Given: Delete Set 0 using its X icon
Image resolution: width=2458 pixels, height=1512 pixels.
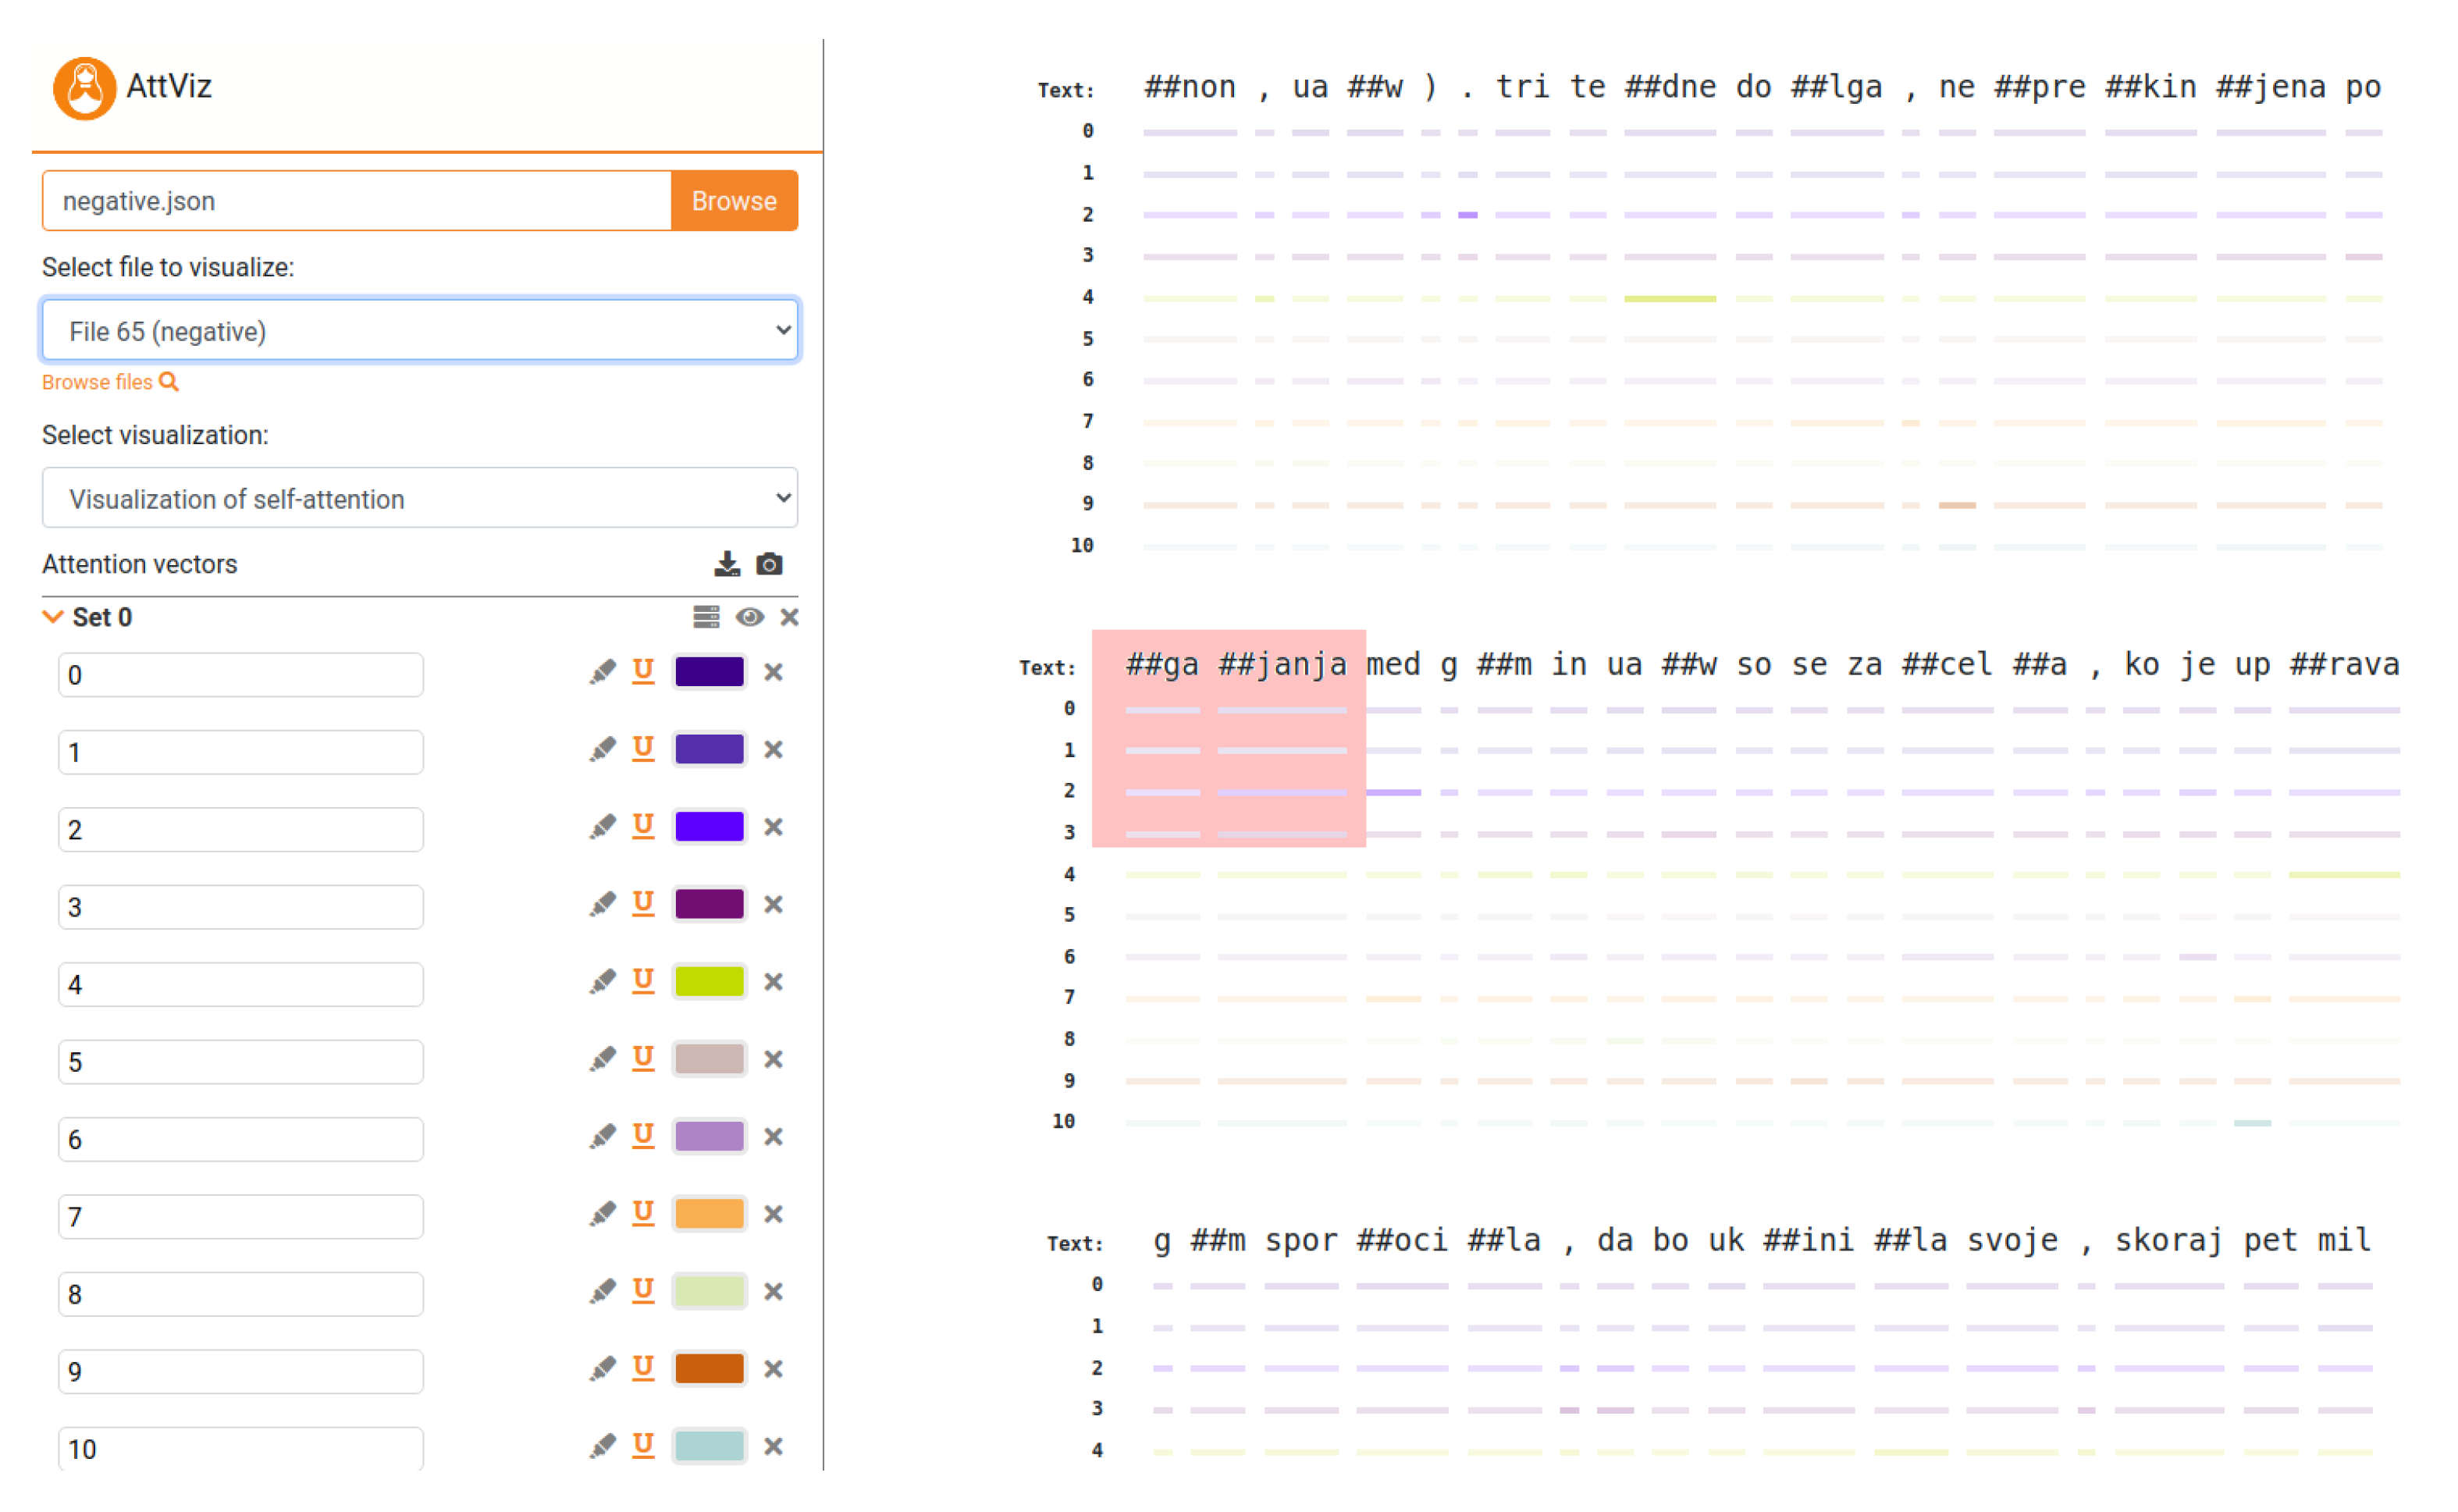Looking at the screenshot, I should pos(790,617).
